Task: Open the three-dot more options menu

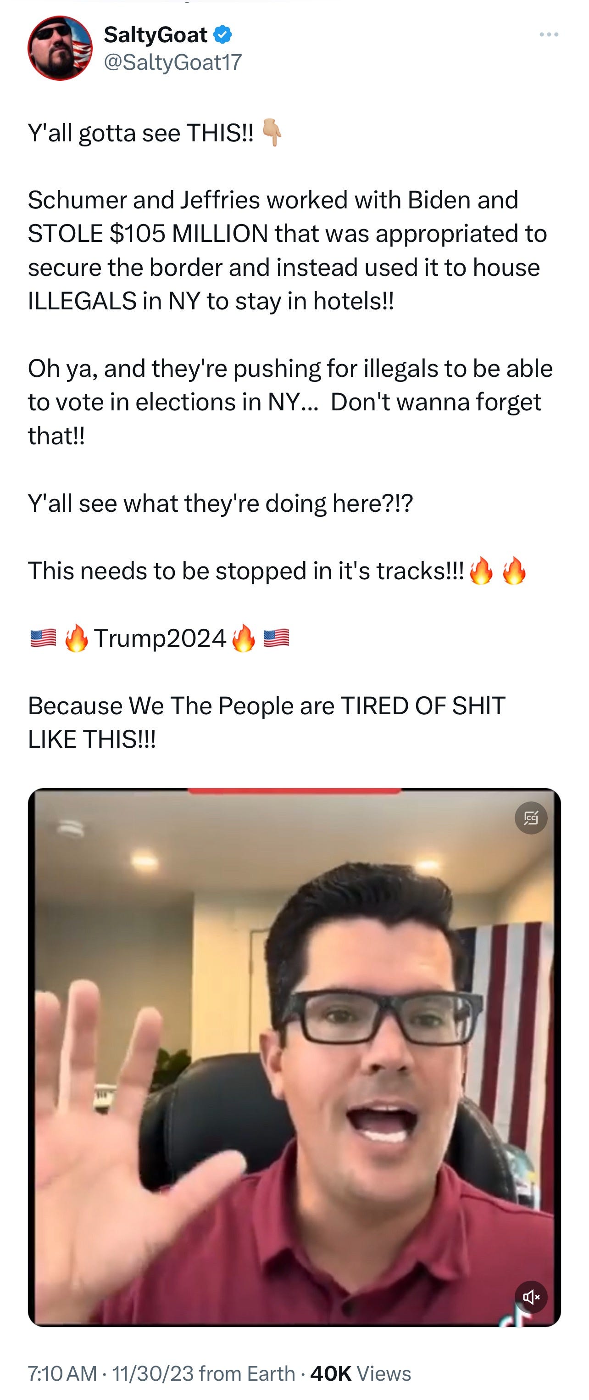Action: [549, 35]
